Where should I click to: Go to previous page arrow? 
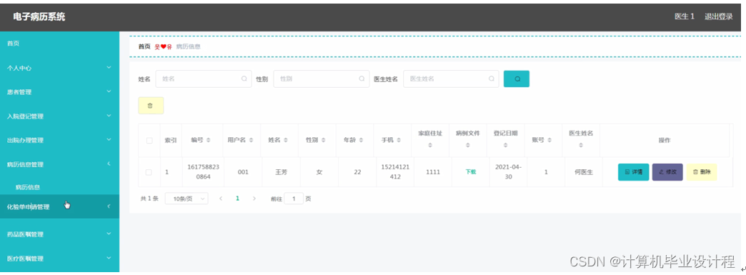tap(221, 199)
